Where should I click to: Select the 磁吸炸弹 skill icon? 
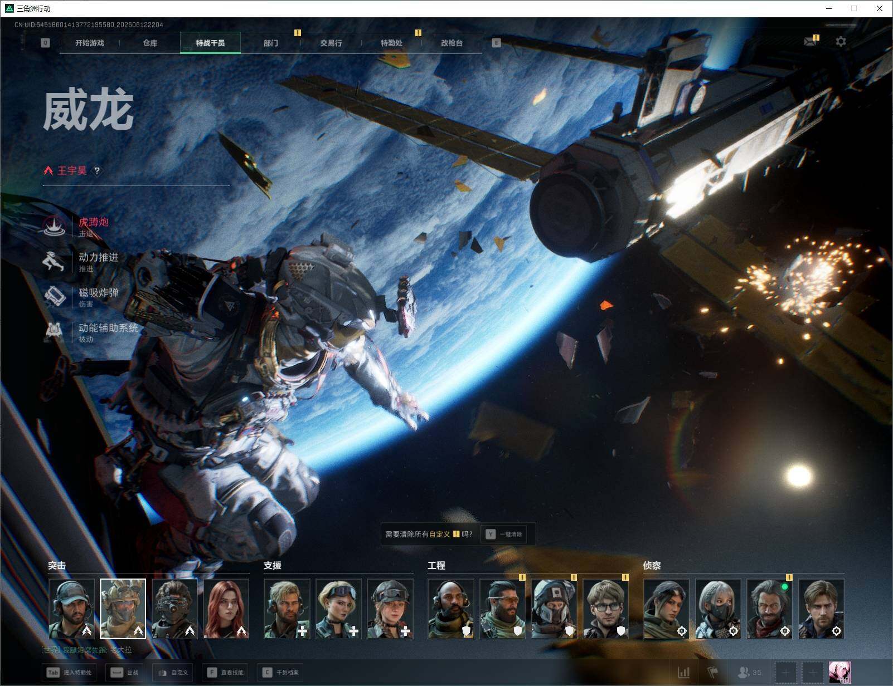point(55,296)
